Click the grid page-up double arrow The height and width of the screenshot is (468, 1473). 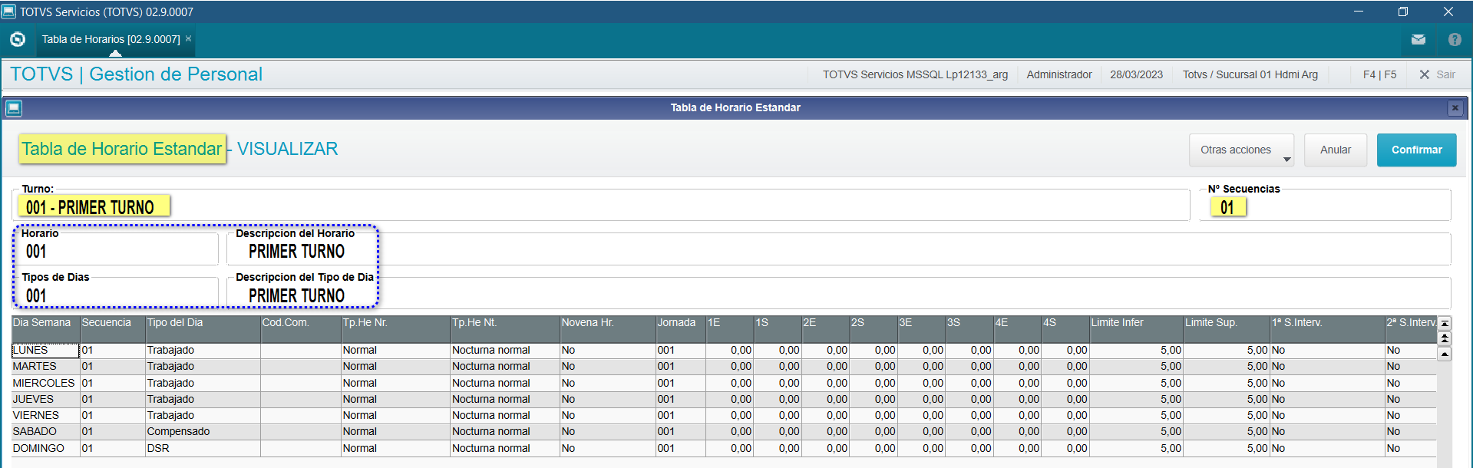pyautogui.click(x=1445, y=338)
